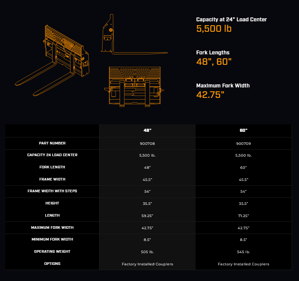Click the 59.25" length value
This screenshot has height=281, width=299.
[x=147, y=215]
